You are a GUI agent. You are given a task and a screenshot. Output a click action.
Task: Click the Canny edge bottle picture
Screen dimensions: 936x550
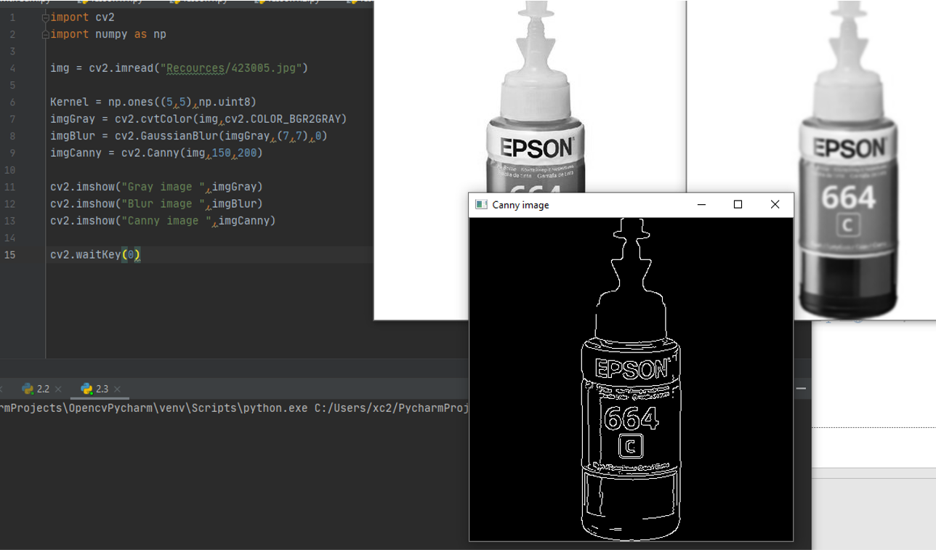point(631,379)
